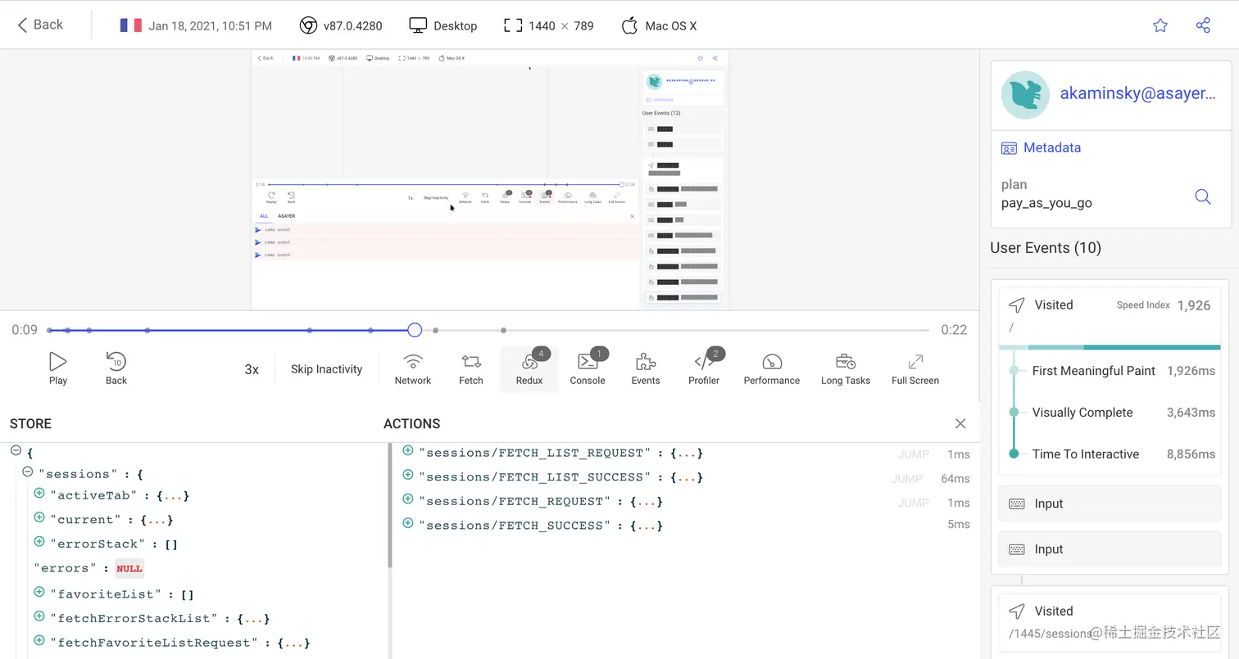This screenshot has height=659, width=1239.
Task: Close the Redux store panel
Action: click(x=960, y=423)
